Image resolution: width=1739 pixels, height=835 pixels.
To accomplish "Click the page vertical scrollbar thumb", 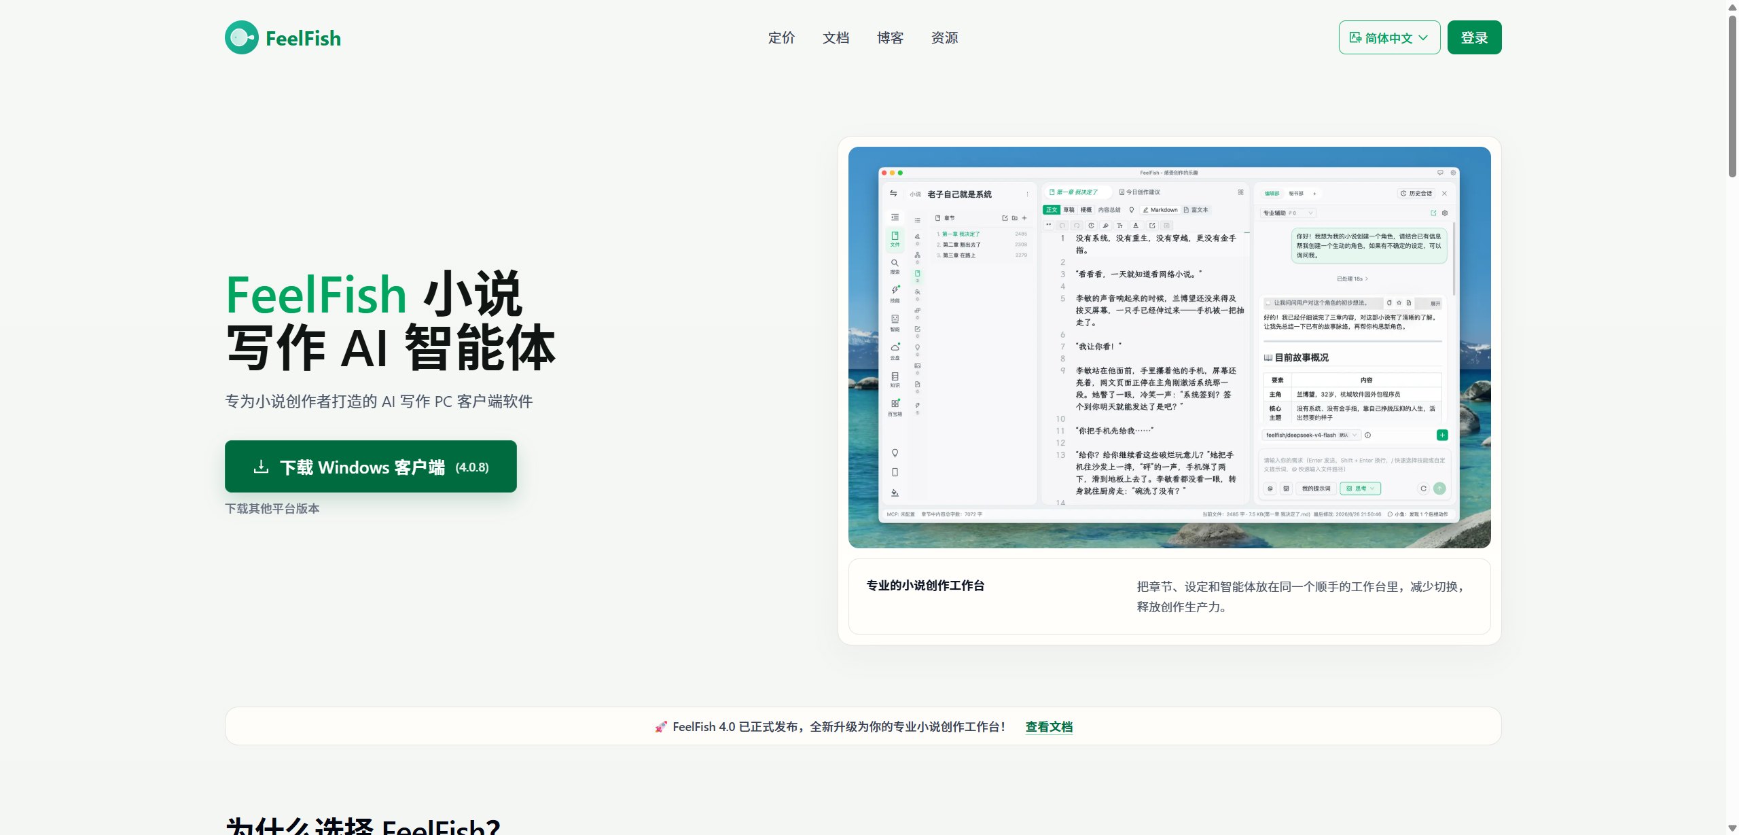I will 1732,95.
